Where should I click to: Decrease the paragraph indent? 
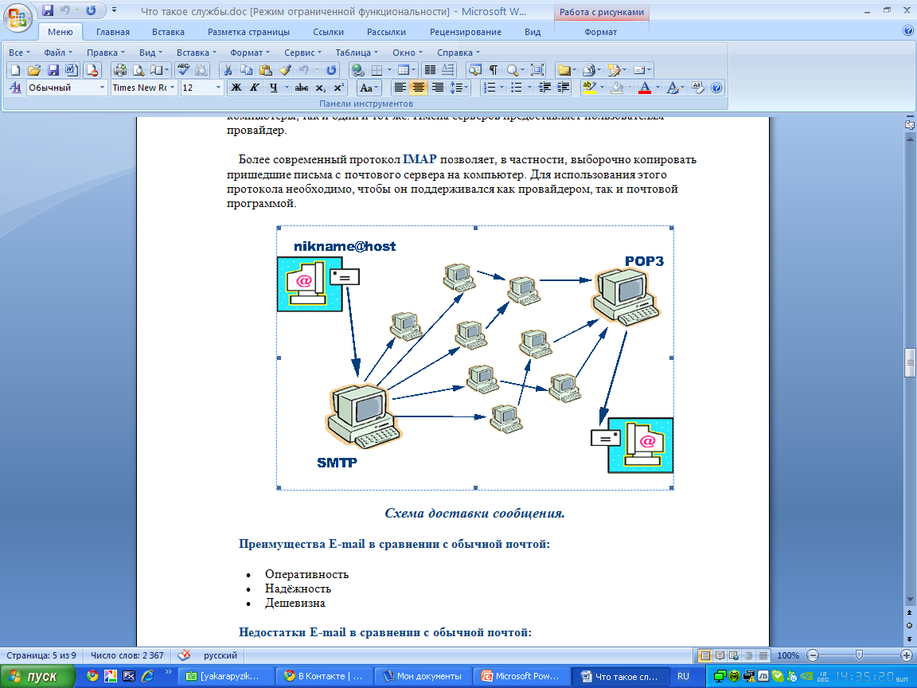544,88
